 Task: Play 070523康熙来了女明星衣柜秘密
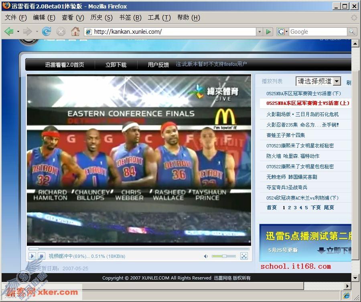(x=300, y=145)
